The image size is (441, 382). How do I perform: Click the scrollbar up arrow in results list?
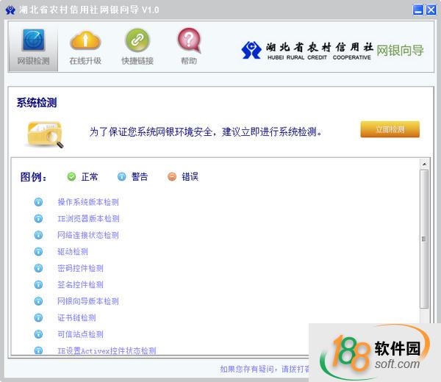[x=424, y=164]
